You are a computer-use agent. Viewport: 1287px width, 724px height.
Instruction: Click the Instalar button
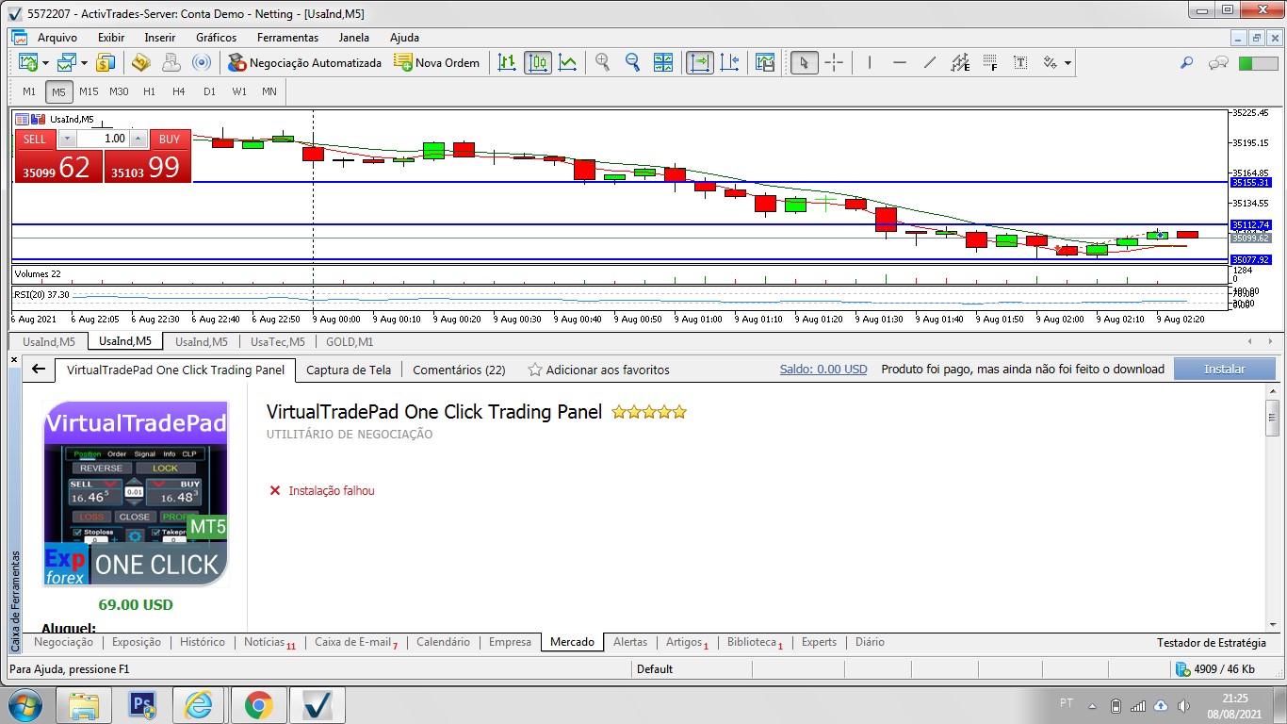click(1224, 370)
